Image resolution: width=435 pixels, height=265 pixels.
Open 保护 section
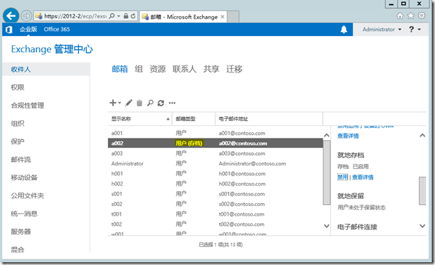pyautogui.click(x=17, y=141)
